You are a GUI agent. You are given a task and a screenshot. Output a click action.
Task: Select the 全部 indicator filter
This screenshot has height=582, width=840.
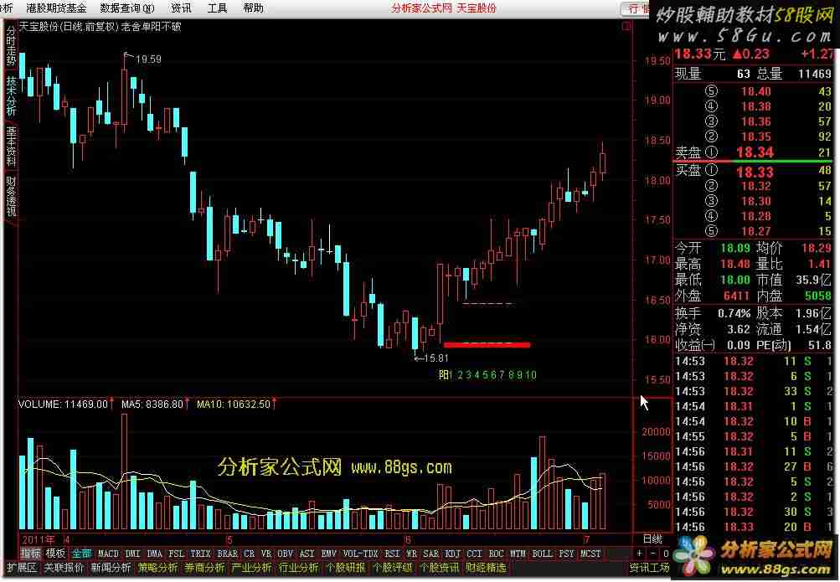point(81,554)
